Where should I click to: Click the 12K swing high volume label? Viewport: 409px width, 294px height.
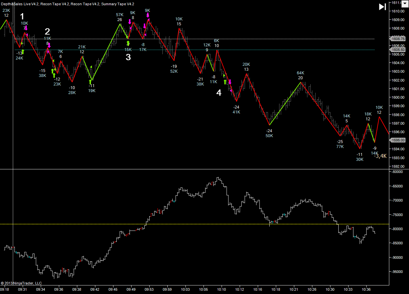(x=207, y=45)
